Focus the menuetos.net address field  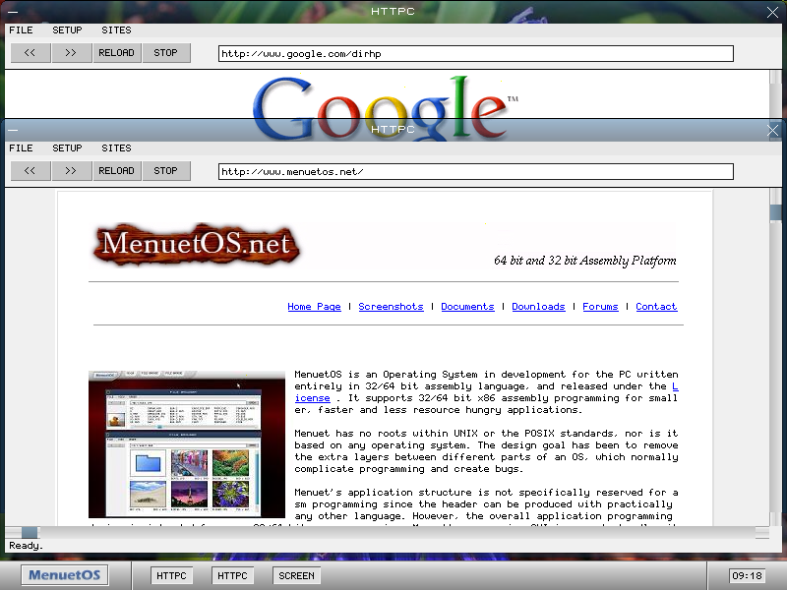pyautogui.click(x=476, y=171)
